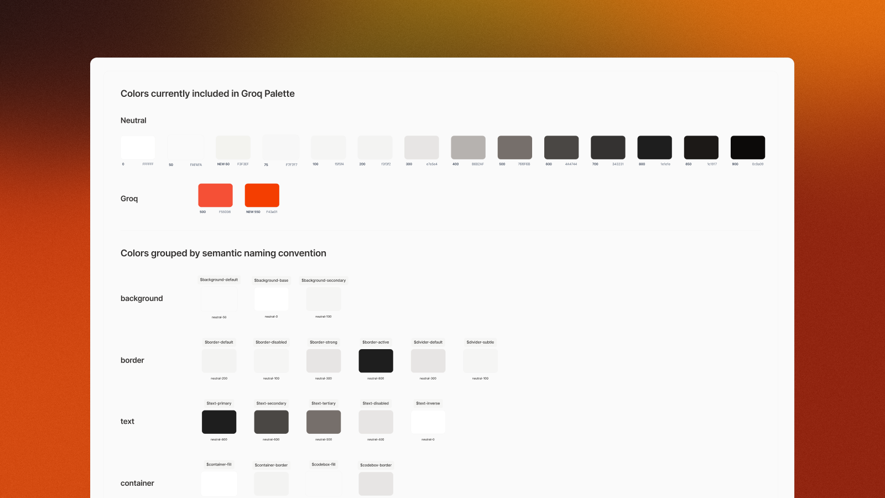Pick the Neutral 900 black swatch
Viewport: 885px width, 498px height.
747,148
